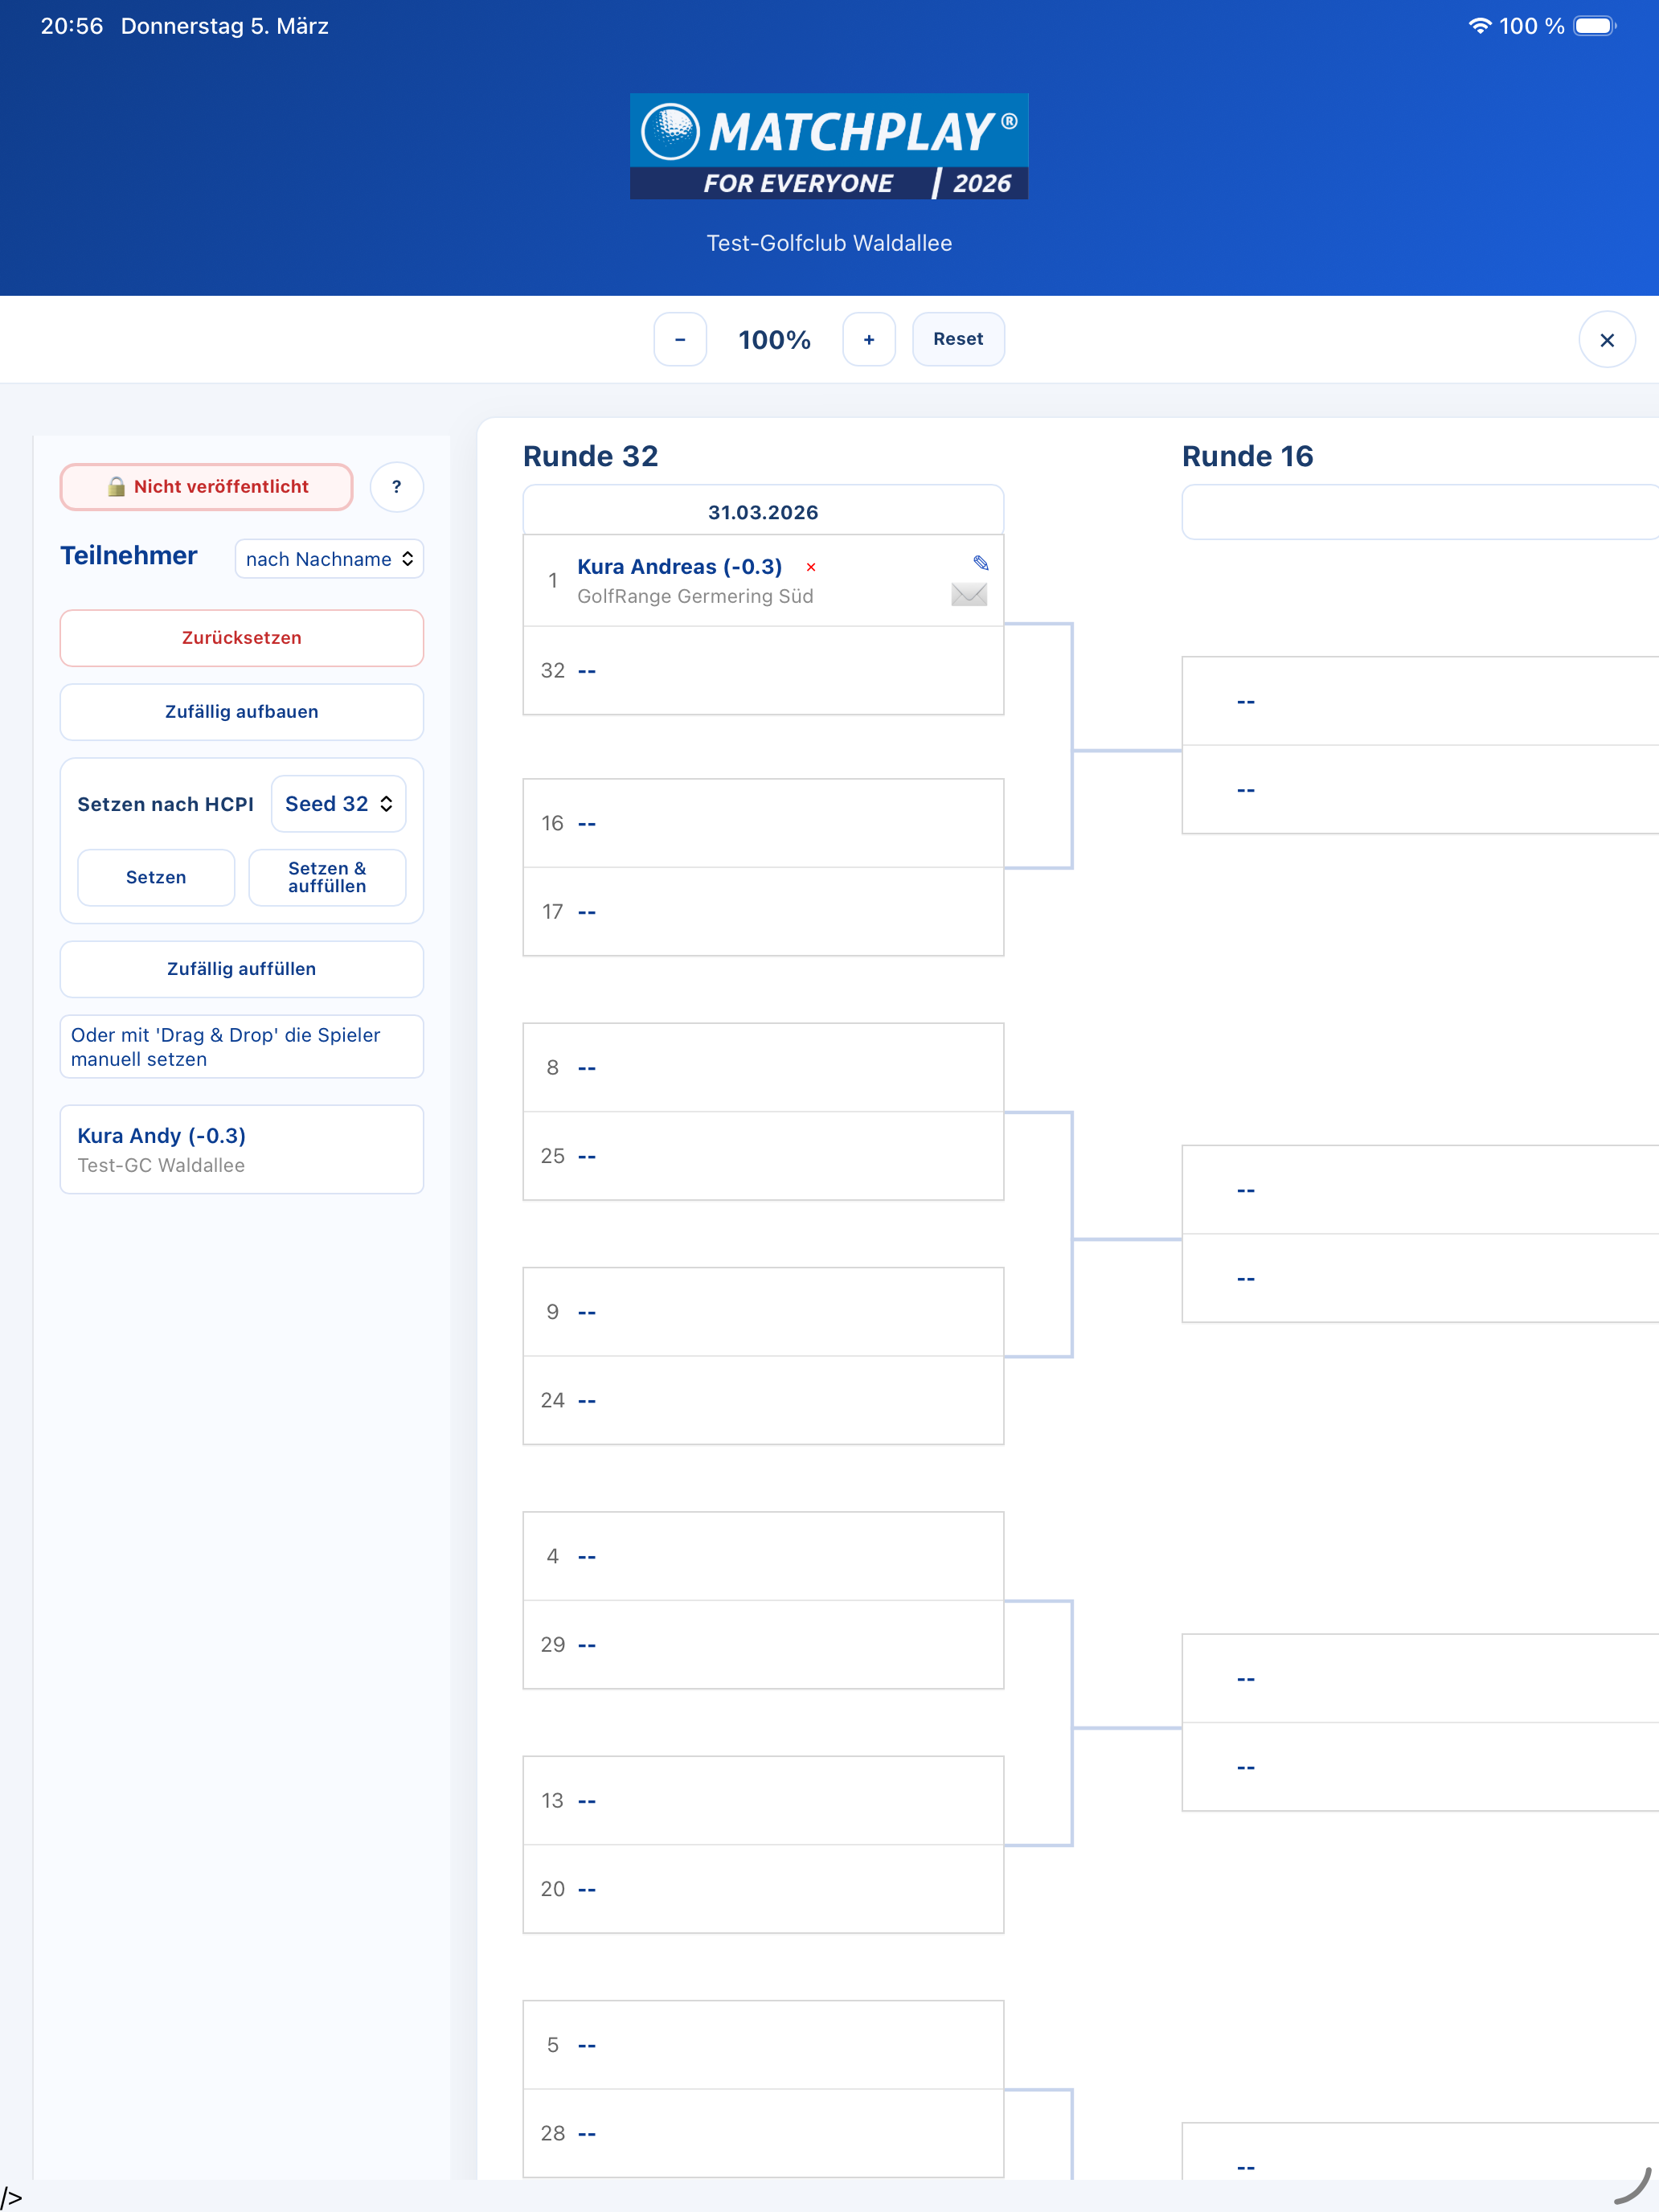Tap the battery status icon
This screenshot has width=1659, height=2212.
(x=1595, y=26)
